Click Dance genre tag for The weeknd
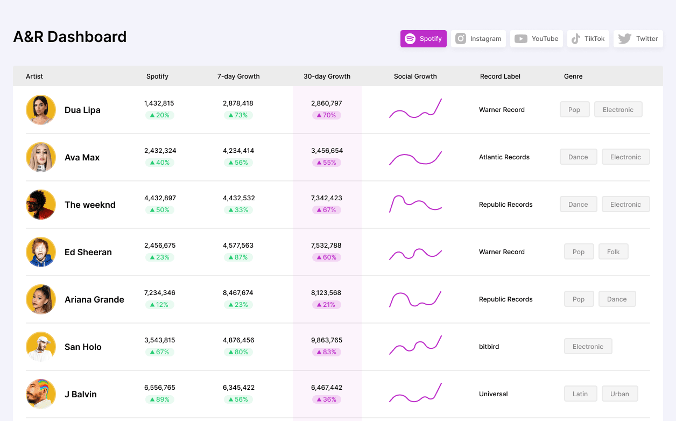Screen dimensions: 676x421 coord(578,205)
